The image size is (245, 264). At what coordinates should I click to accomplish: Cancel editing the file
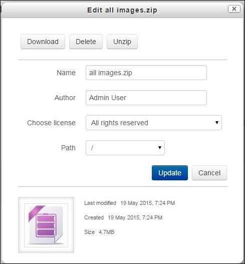pyautogui.click(x=209, y=173)
